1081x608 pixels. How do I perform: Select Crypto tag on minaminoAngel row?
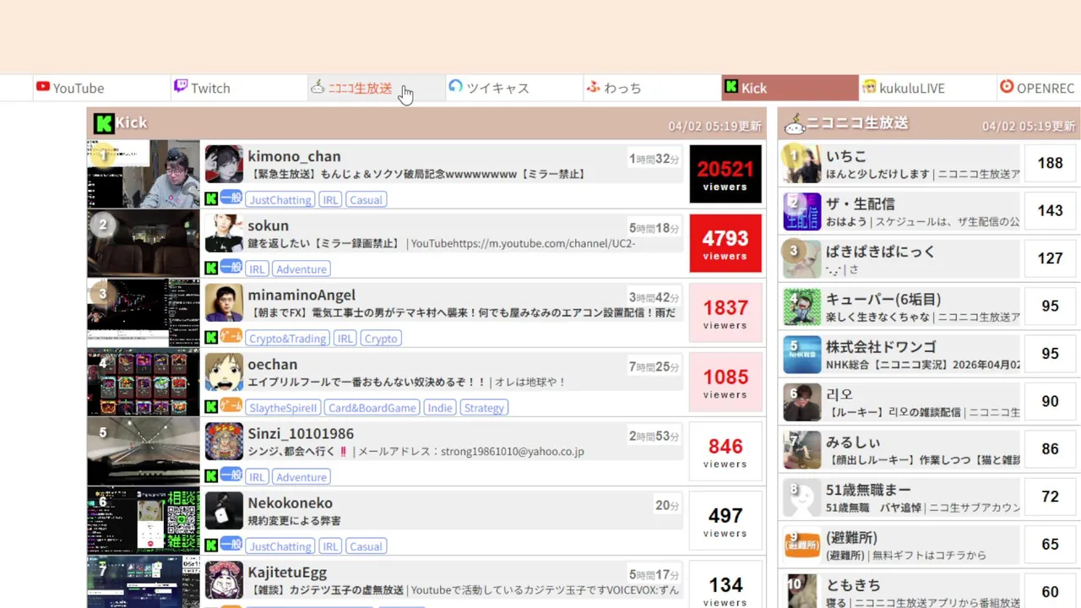[x=381, y=339]
